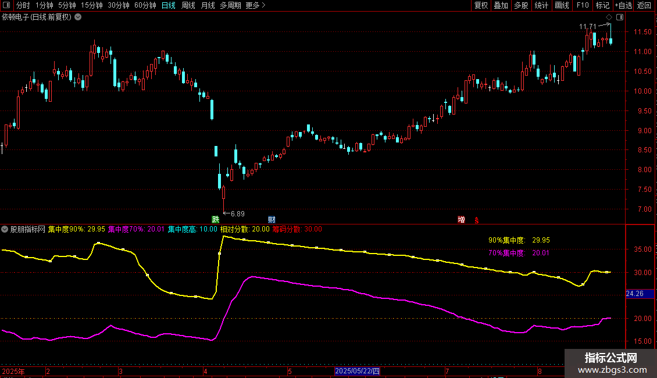Viewport: 657px width, 378px height.
Task: Add stock via +自选 button
Action: click(623, 5)
